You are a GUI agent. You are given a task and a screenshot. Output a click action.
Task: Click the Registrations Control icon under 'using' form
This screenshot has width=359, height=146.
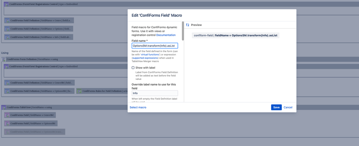tap(6, 67)
